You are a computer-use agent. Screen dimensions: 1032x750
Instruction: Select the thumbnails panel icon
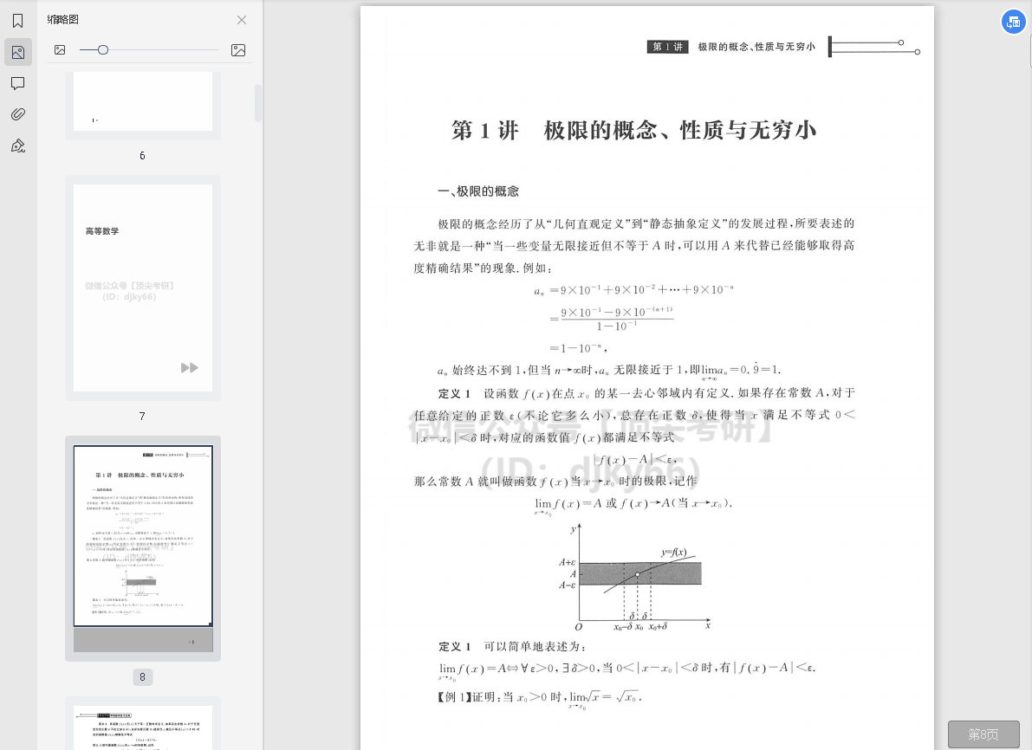pos(18,52)
